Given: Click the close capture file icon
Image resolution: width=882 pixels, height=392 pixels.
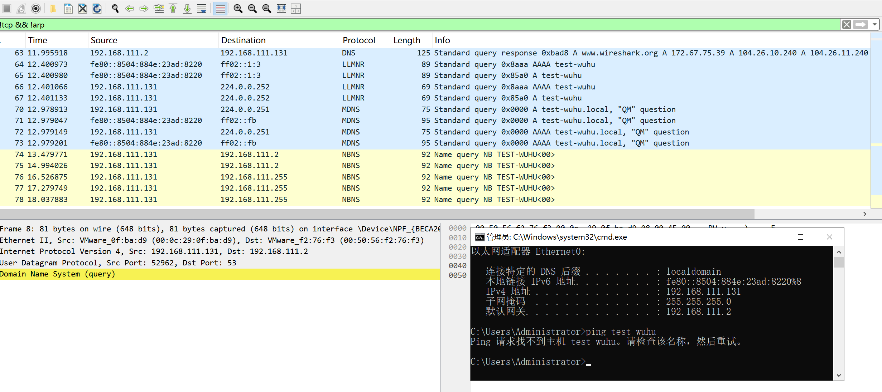Looking at the screenshot, I should tap(83, 8).
